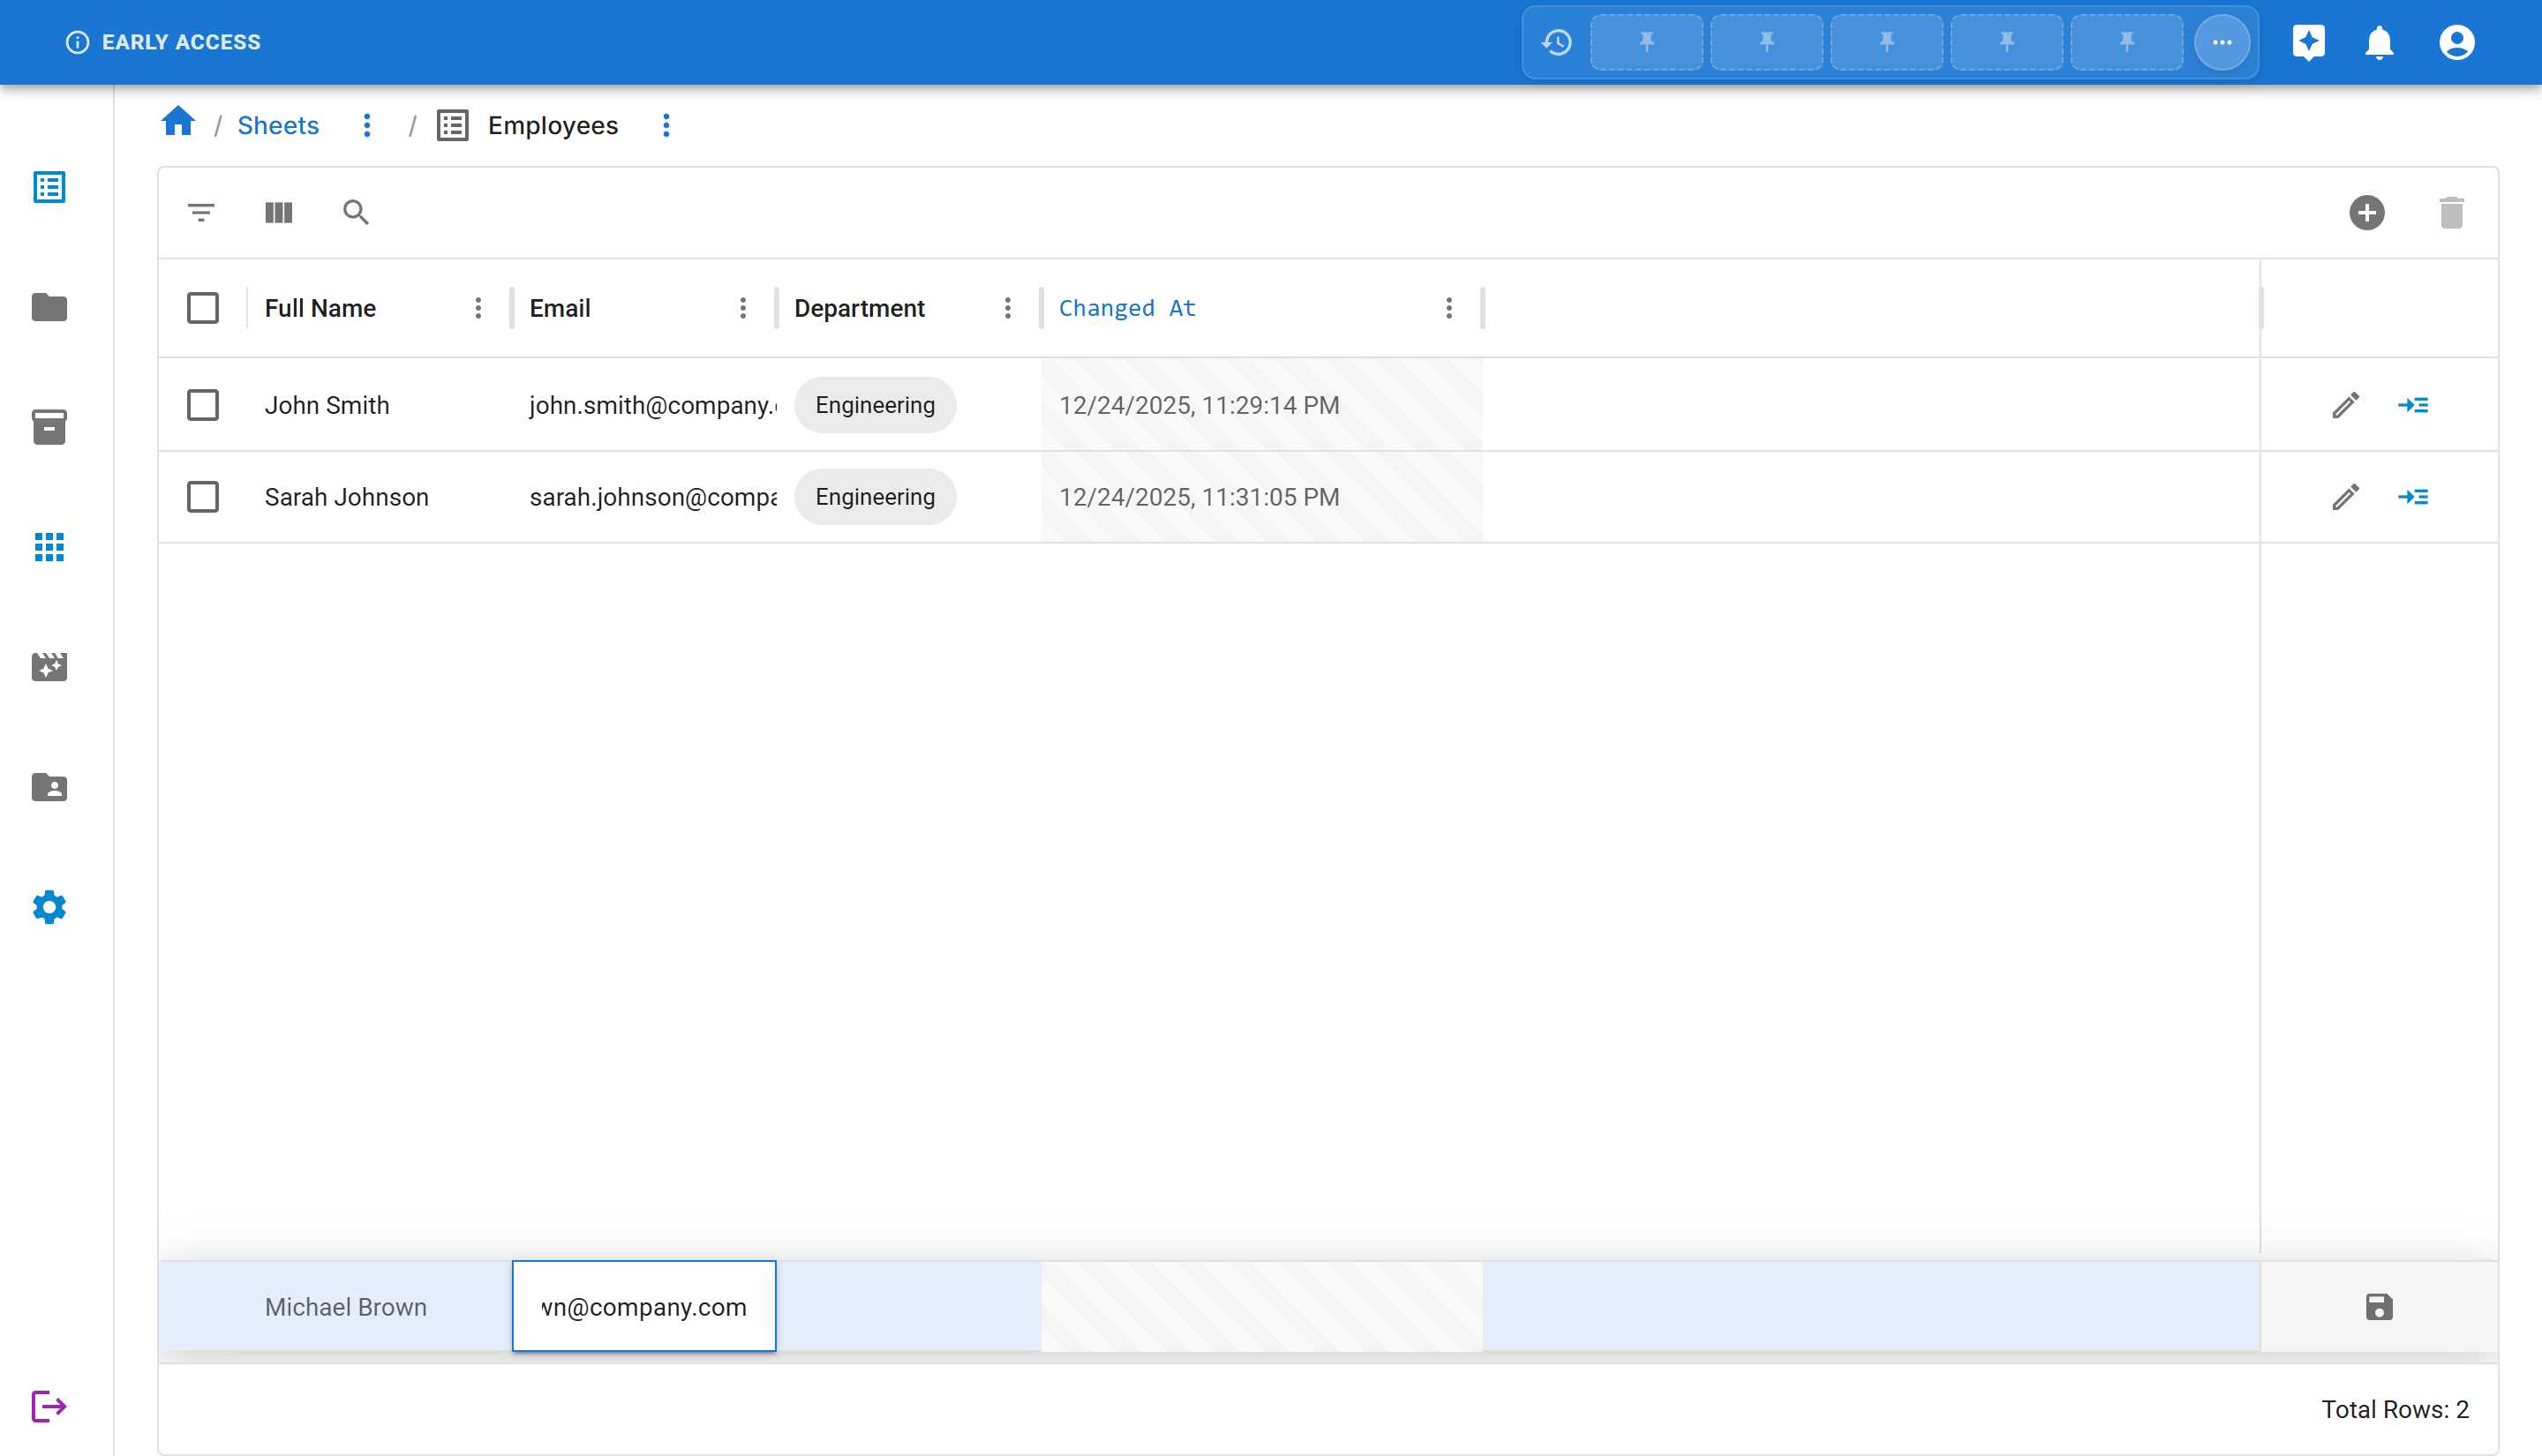Open the column visibility manager icon
The height and width of the screenshot is (1456, 2542).
(x=278, y=213)
